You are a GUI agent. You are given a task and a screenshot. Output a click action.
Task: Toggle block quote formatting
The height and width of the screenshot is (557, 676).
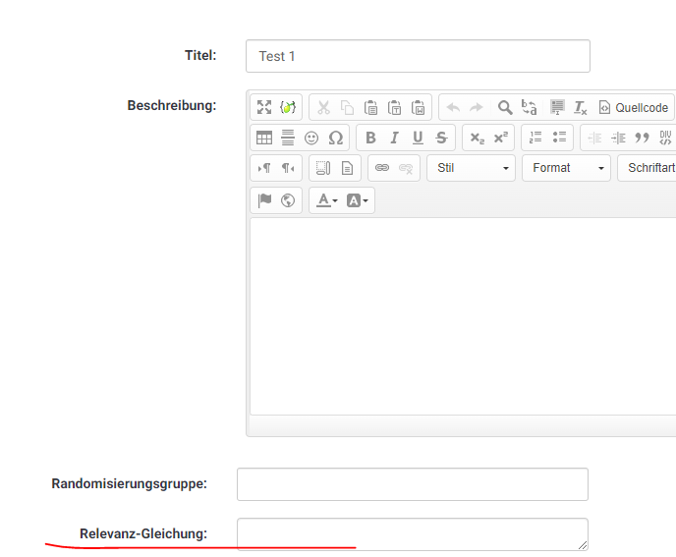click(642, 138)
